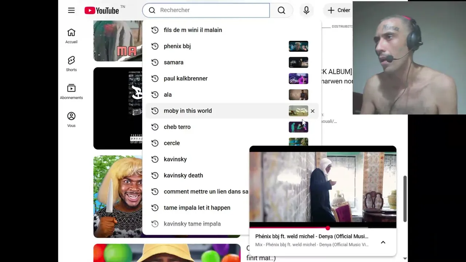The image size is (466, 262).
Task: Open the Créer button
Action: [x=339, y=10]
